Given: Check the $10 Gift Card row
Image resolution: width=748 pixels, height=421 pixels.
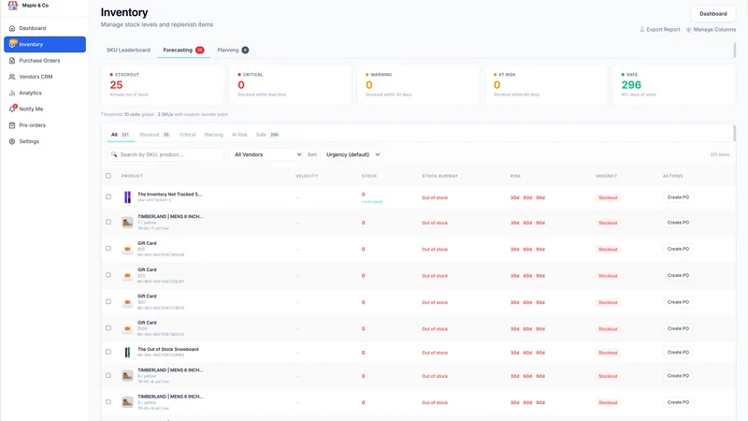Looking at the screenshot, I should [x=108, y=249].
